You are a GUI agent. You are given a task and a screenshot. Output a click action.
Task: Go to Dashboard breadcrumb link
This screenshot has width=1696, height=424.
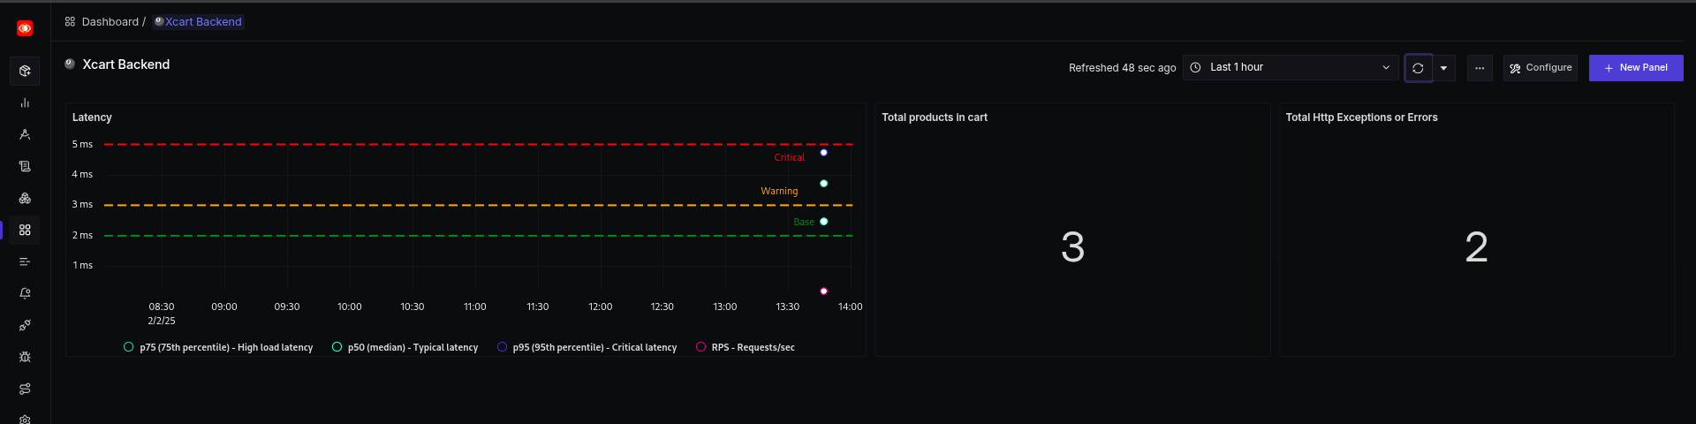110,21
